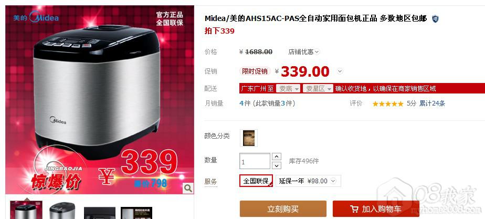Click the Midea logo on product image
Viewport: 485px width, 219px height.
pyautogui.click(x=36, y=17)
